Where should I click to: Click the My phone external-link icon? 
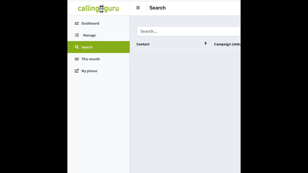point(77,71)
